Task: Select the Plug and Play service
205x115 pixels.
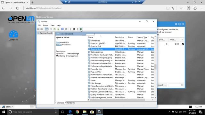Action: (x=121, y=72)
